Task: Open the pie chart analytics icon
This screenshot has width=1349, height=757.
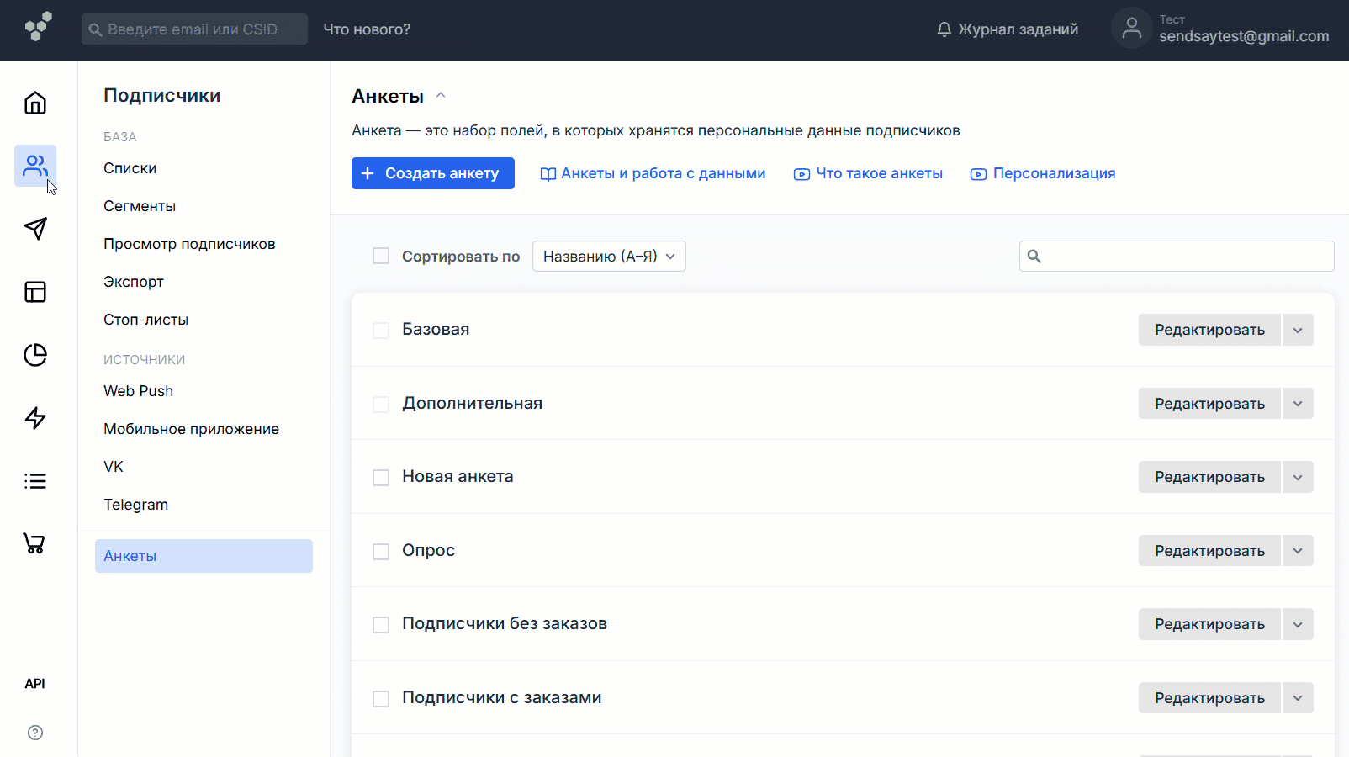Action: tap(35, 355)
